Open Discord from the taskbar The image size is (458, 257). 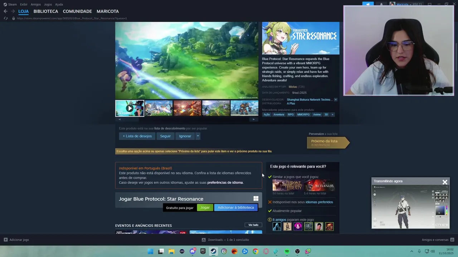click(193, 251)
